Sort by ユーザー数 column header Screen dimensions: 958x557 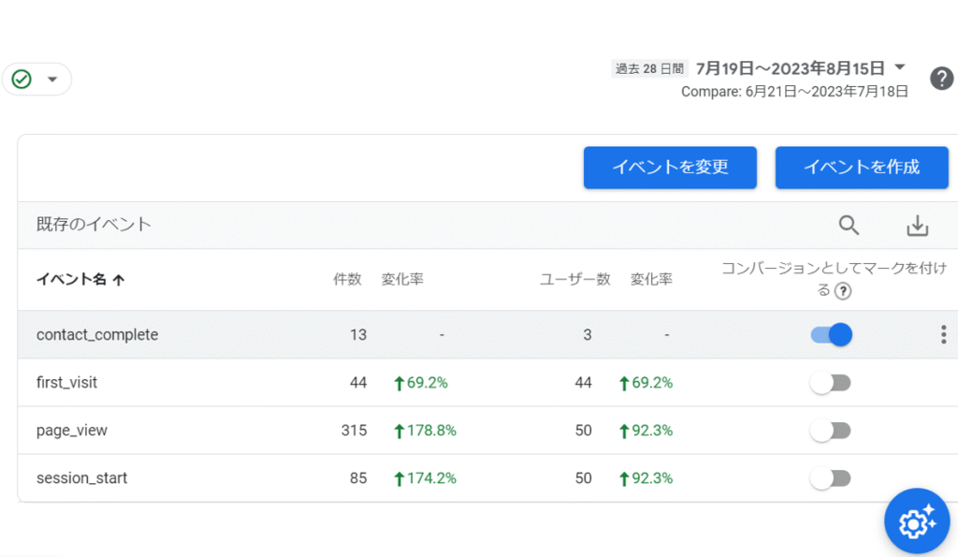pyautogui.click(x=574, y=279)
